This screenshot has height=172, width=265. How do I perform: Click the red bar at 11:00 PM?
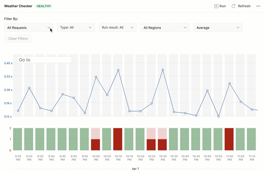point(229,139)
